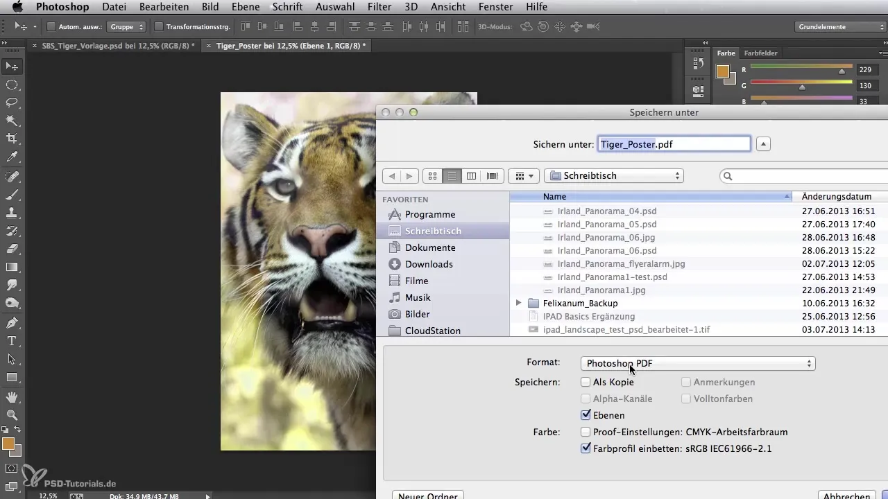Select the Rectangle shape tool
This screenshot has height=499, width=888.
[x=12, y=377]
